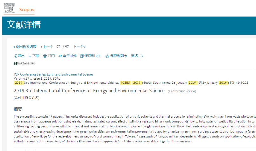Go to previous document 上一个
The height and width of the screenshot is (151, 256).
point(47,47)
